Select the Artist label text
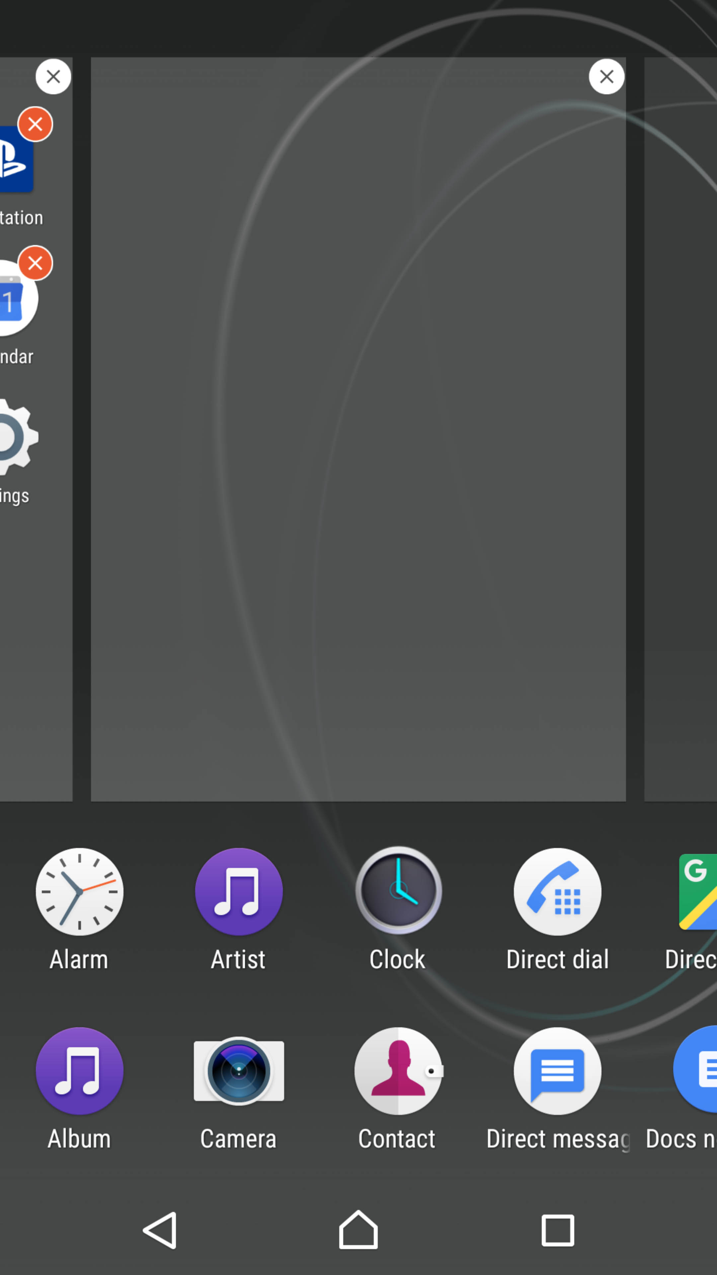This screenshot has width=717, height=1275. tap(238, 960)
